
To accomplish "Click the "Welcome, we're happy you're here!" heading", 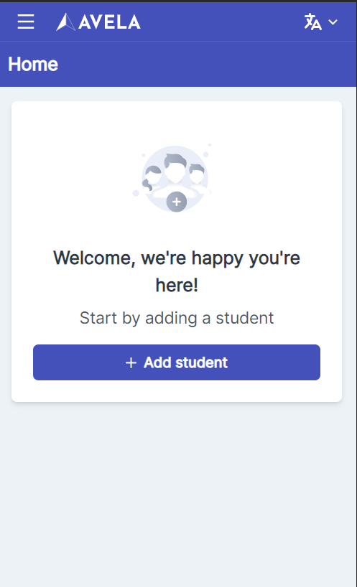I will (177, 271).
